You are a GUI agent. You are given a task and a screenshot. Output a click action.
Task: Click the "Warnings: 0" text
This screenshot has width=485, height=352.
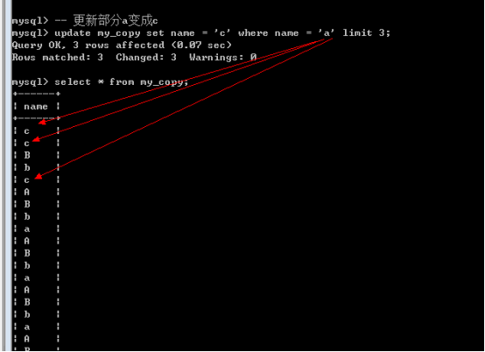222,57
